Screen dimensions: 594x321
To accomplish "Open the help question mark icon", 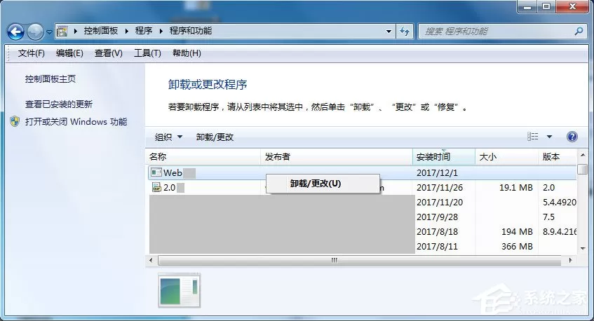I will click(572, 137).
